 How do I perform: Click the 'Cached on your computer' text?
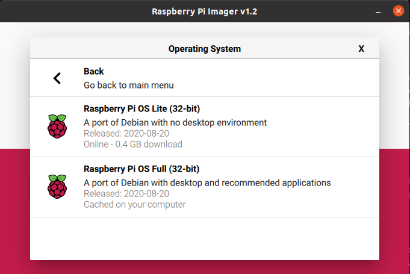click(135, 205)
